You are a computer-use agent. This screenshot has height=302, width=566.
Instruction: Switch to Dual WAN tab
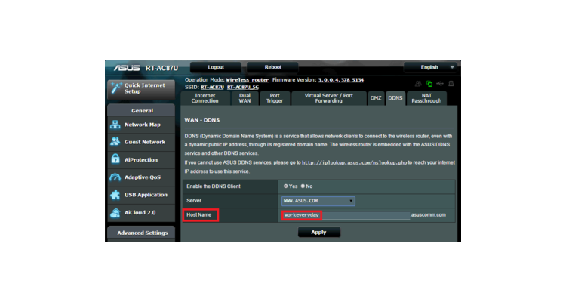pos(245,98)
